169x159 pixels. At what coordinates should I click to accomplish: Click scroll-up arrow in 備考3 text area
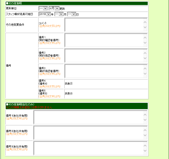pyautogui.click(x=145, y=68)
